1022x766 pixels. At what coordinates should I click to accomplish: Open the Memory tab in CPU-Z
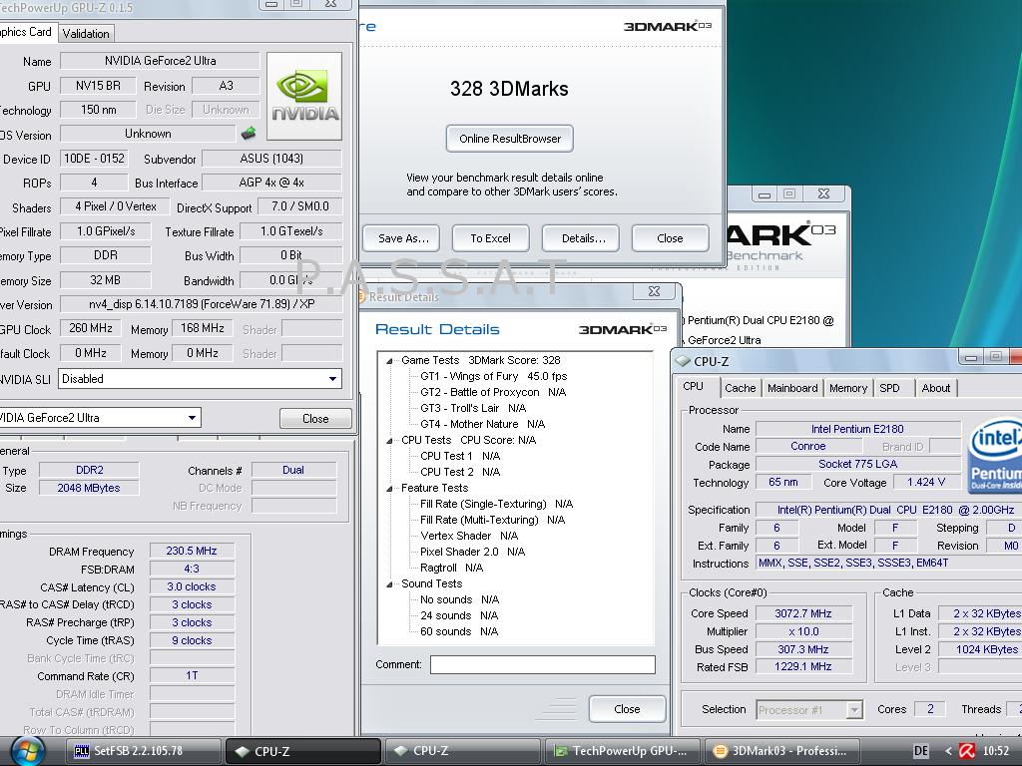tap(848, 388)
